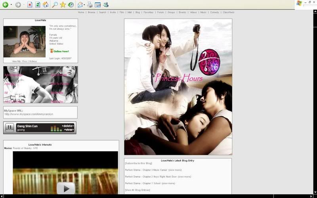Click the browser Forward arrow
Image resolution: width=317 pixels, height=198 pixels.
[18, 5]
